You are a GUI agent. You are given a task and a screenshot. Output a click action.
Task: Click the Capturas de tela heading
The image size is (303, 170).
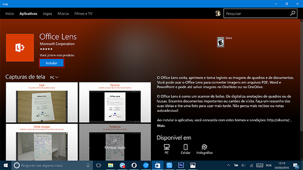[x=25, y=77]
